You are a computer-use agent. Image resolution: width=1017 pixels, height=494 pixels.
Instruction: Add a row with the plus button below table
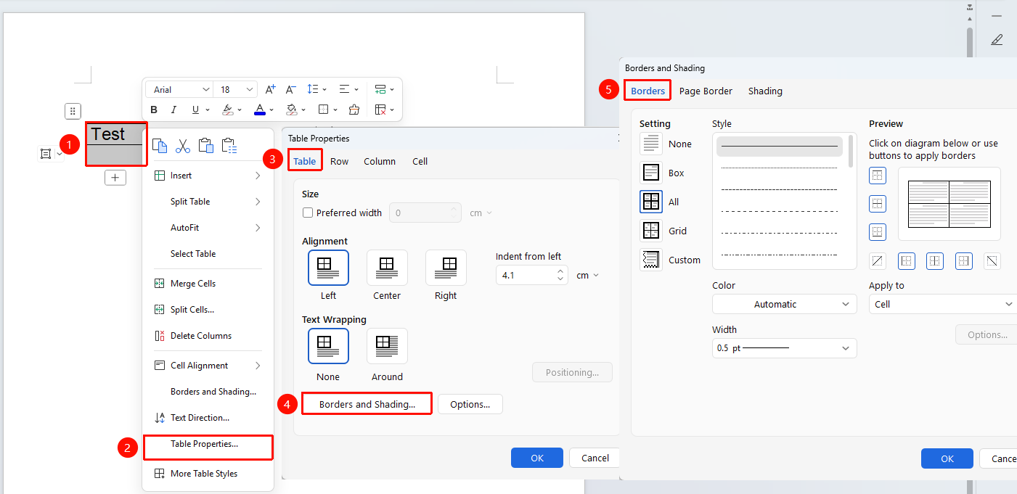tap(115, 177)
